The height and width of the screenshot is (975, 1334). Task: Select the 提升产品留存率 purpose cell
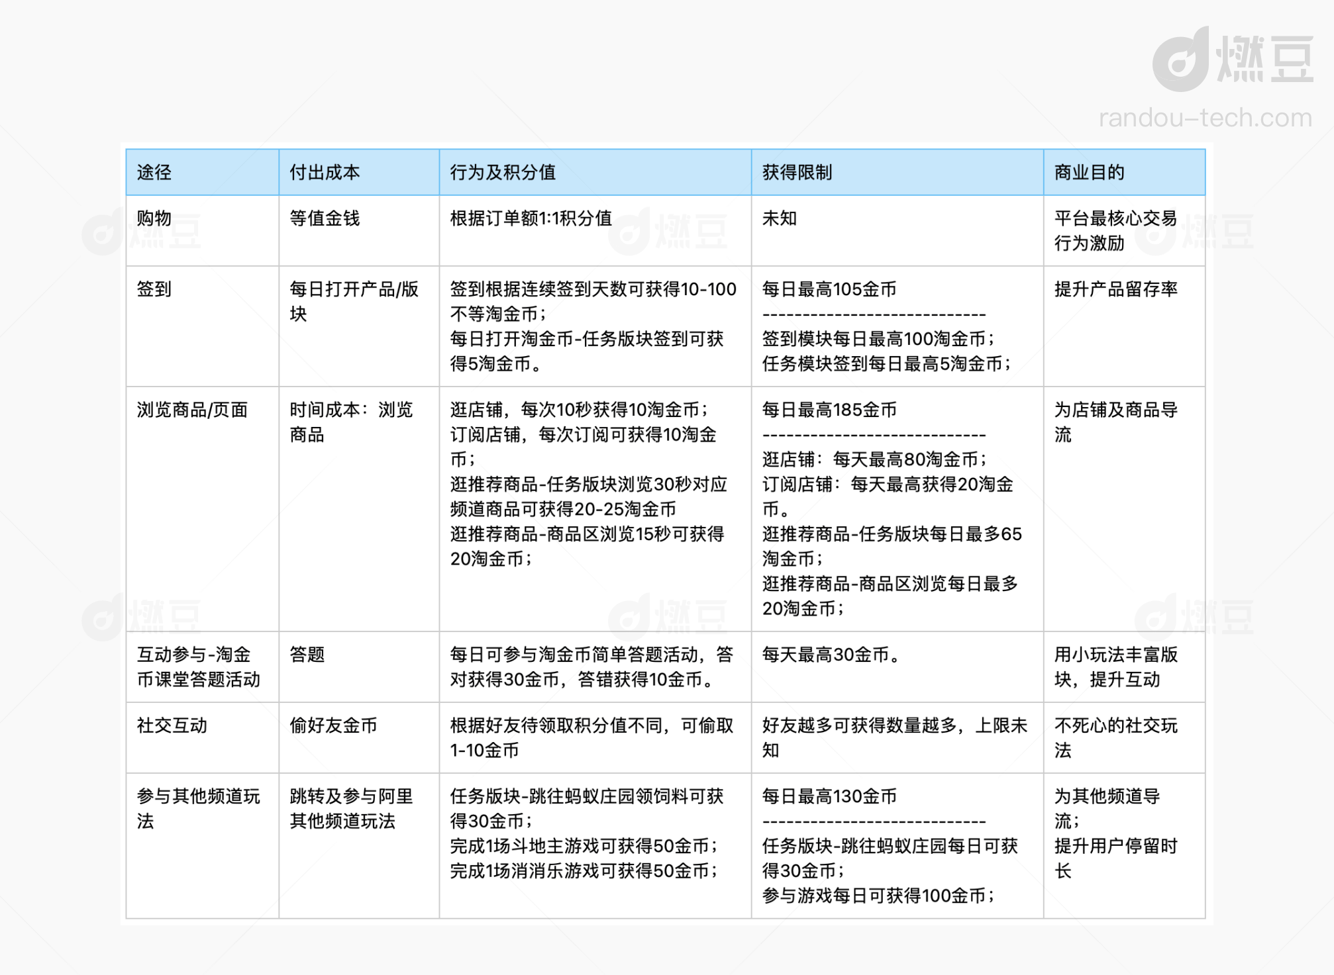pyautogui.click(x=1115, y=289)
